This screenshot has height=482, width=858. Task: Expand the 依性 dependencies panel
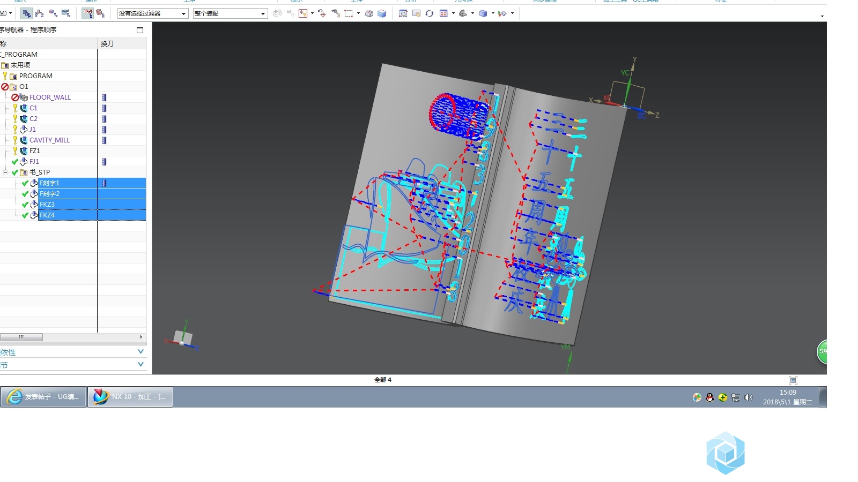140,352
